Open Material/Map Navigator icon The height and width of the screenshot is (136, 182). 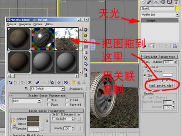[86, 75]
